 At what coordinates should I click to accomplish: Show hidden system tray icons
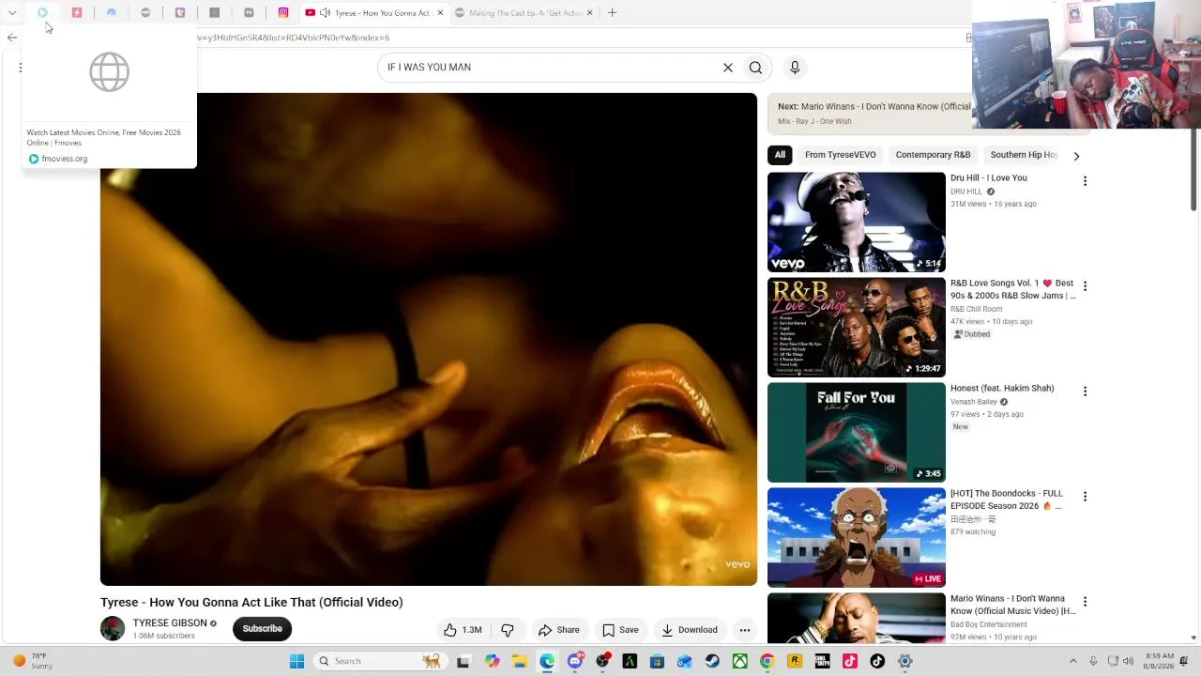tap(1073, 661)
